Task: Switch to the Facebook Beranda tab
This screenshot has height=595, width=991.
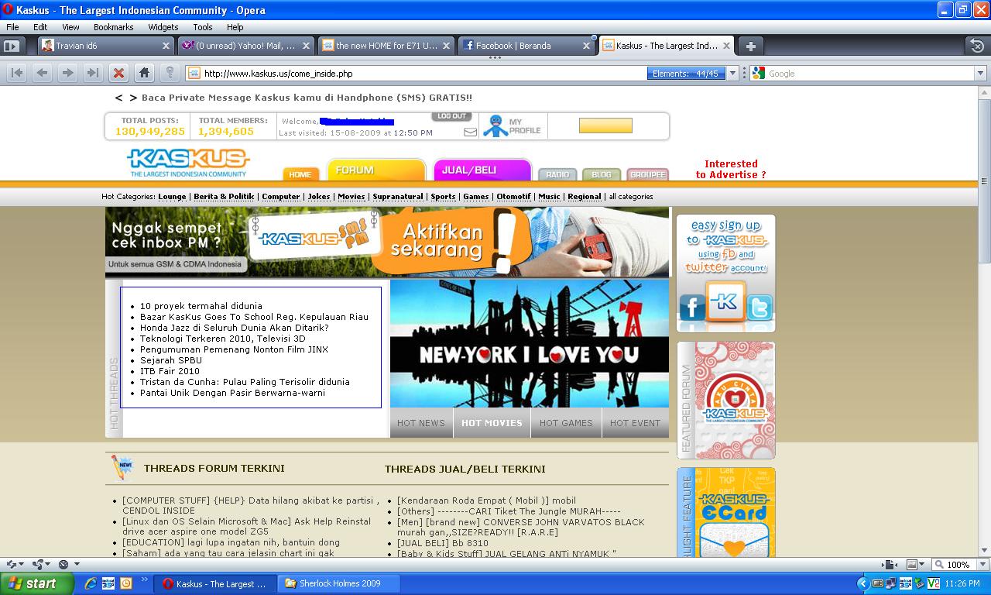Action: point(526,46)
